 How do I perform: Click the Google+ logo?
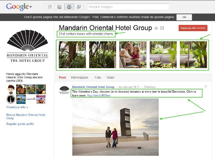pos(19,7)
